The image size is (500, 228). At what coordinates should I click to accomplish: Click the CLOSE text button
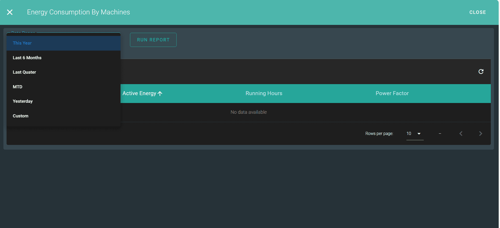tap(477, 12)
